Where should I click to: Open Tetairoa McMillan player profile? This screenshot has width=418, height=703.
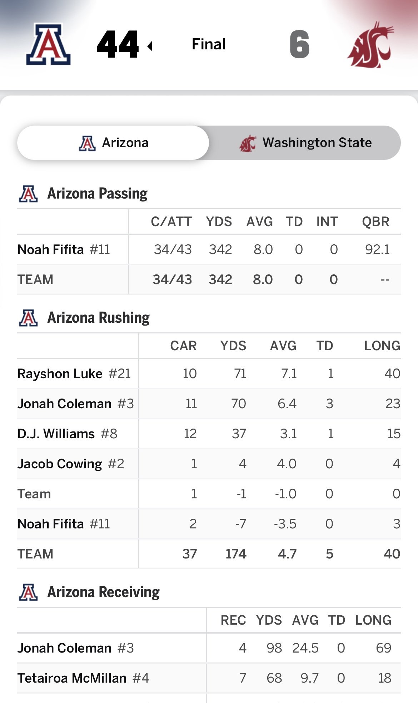click(72, 678)
